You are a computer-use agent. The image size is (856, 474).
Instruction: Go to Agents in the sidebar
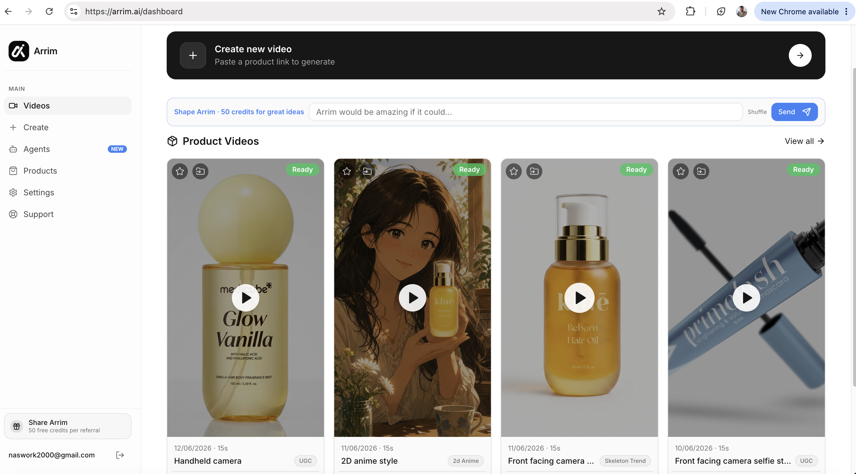(x=68, y=149)
